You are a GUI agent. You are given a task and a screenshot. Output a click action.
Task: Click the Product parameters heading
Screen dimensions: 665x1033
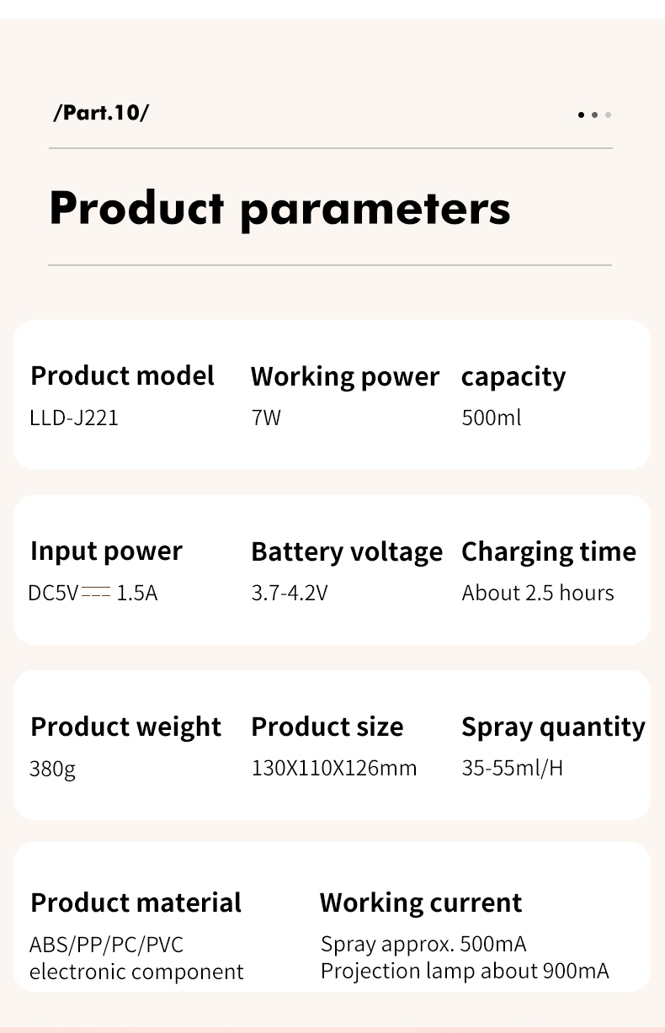(x=279, y=208)
